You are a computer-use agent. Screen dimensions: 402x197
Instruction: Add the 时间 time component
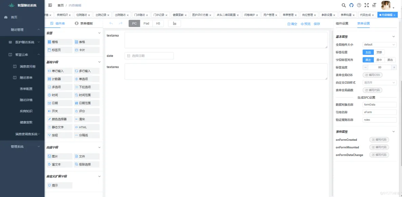point(59,95)
